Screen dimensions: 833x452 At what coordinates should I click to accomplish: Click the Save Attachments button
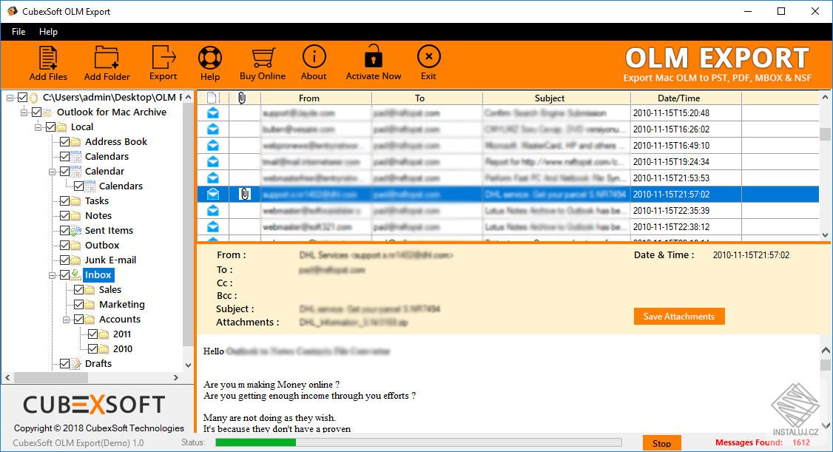[x=678, y=316]
